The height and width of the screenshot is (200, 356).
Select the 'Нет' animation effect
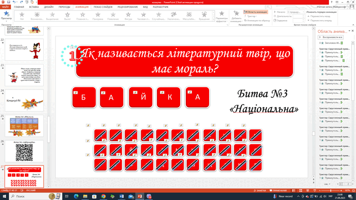pos(22,16)
